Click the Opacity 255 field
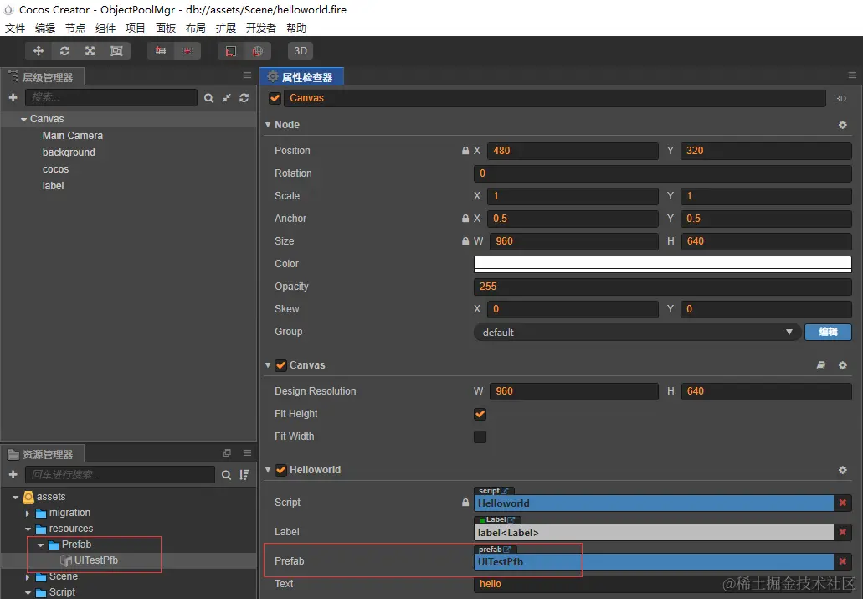The width and height of the screenshot is (863, 599). pyautogui.click(x=663, y=286)
